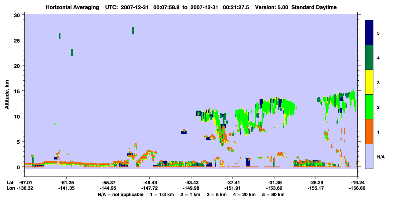Click latitude value -61.25
The image size is (397, 203).
[67, 183]
